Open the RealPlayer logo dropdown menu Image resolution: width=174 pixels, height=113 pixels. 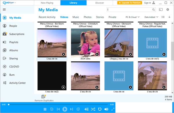9,3
